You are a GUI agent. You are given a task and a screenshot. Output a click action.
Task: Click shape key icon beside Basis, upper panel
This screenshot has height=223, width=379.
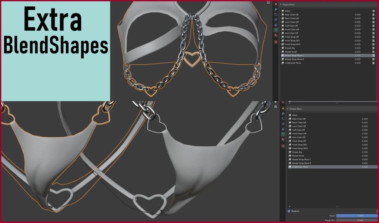click(x=282, y=11)
